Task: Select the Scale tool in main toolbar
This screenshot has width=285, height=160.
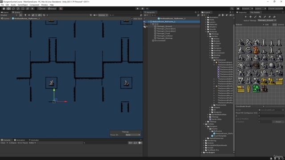Action: point(18,9)
